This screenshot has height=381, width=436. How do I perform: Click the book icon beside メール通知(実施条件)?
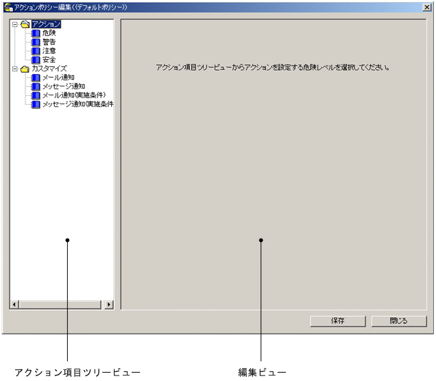pos(36,96)
